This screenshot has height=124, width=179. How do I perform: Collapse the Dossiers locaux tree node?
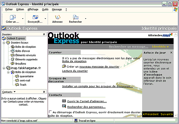click(4, 43)
